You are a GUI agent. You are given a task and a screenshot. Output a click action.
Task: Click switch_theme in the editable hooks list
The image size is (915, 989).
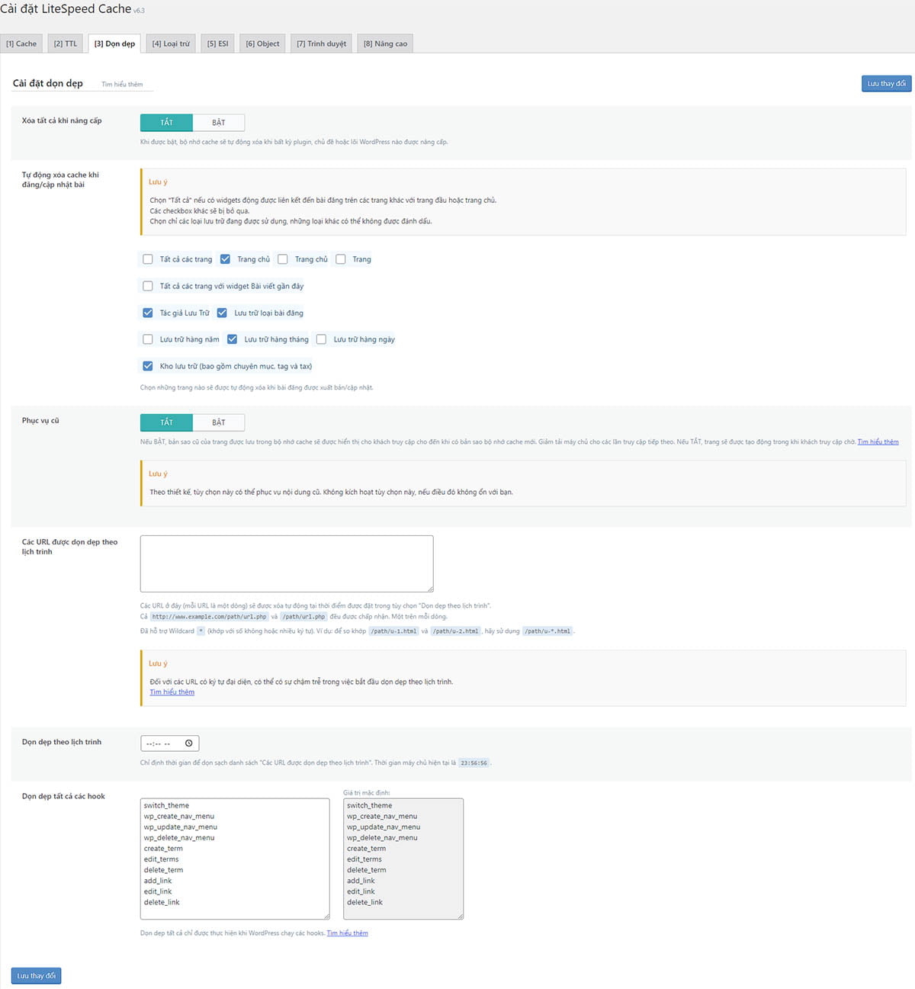pos(166,805)
